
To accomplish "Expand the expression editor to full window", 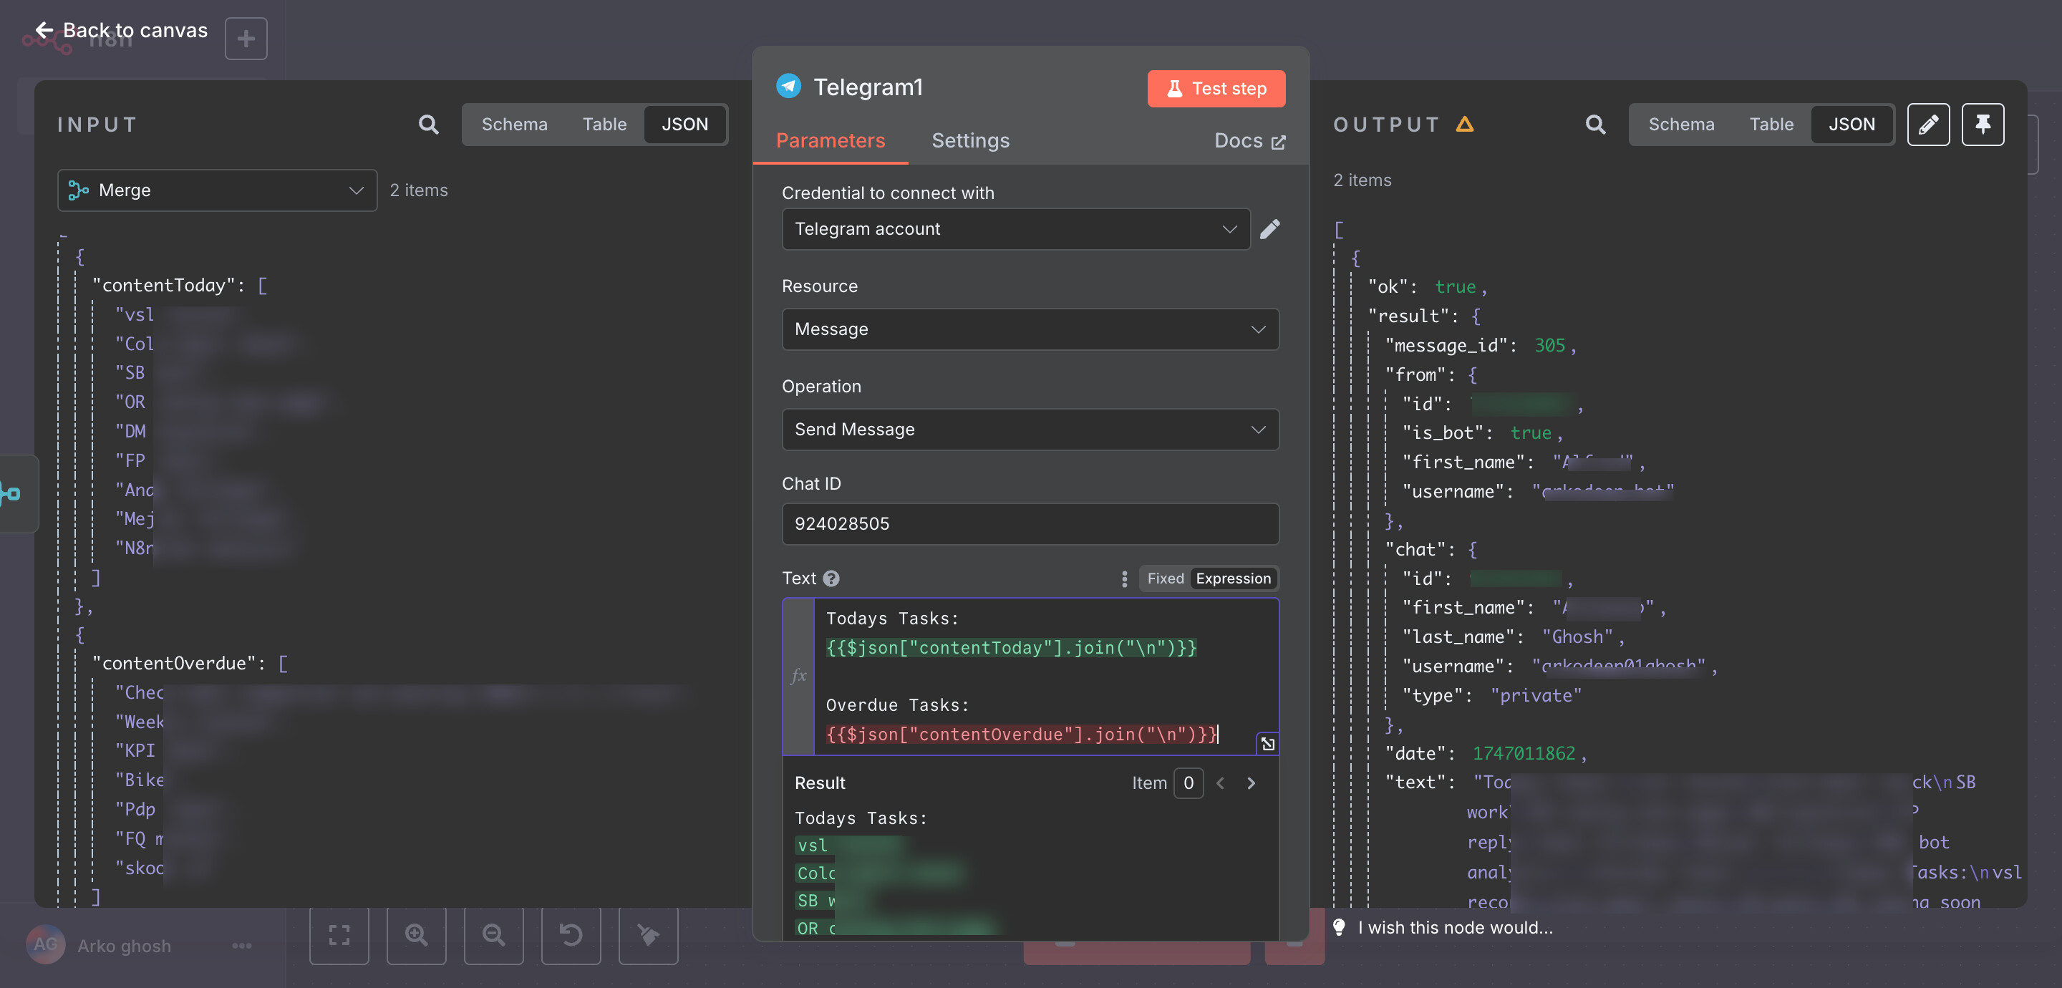I will tap(1268, 744).
